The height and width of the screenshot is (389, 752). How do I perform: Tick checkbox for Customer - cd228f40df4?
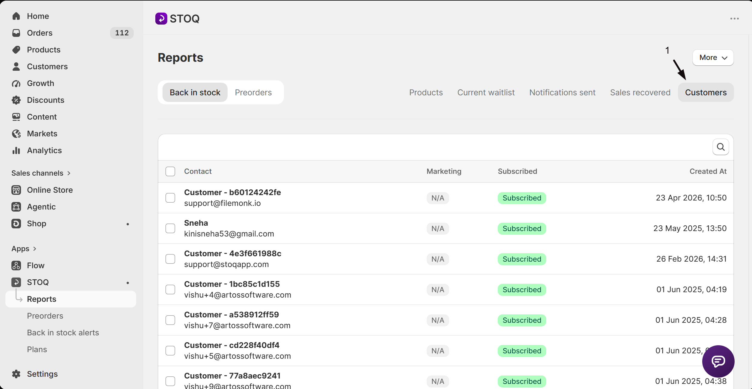click(170, 350)
